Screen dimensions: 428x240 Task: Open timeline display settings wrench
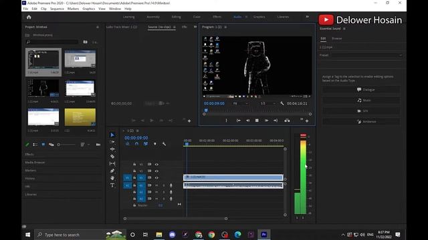tap(164, 144)
